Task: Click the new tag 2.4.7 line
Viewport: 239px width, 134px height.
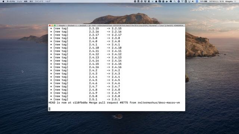Action: click(85, 86)
